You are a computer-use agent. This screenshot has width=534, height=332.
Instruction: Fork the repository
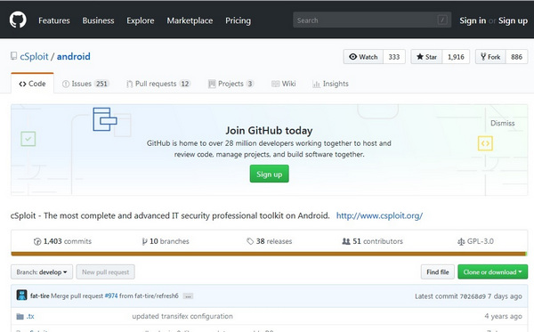click(x=490, y=57)
